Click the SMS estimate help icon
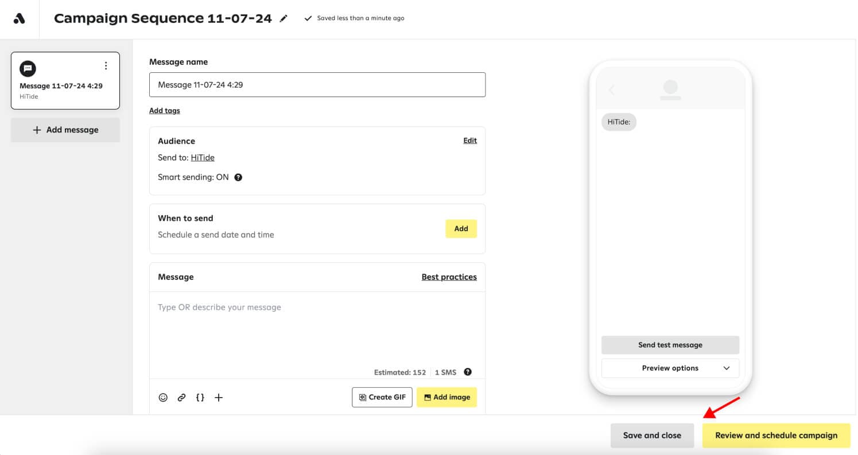Viewport: 858px width, 455px height. point(468,372)
